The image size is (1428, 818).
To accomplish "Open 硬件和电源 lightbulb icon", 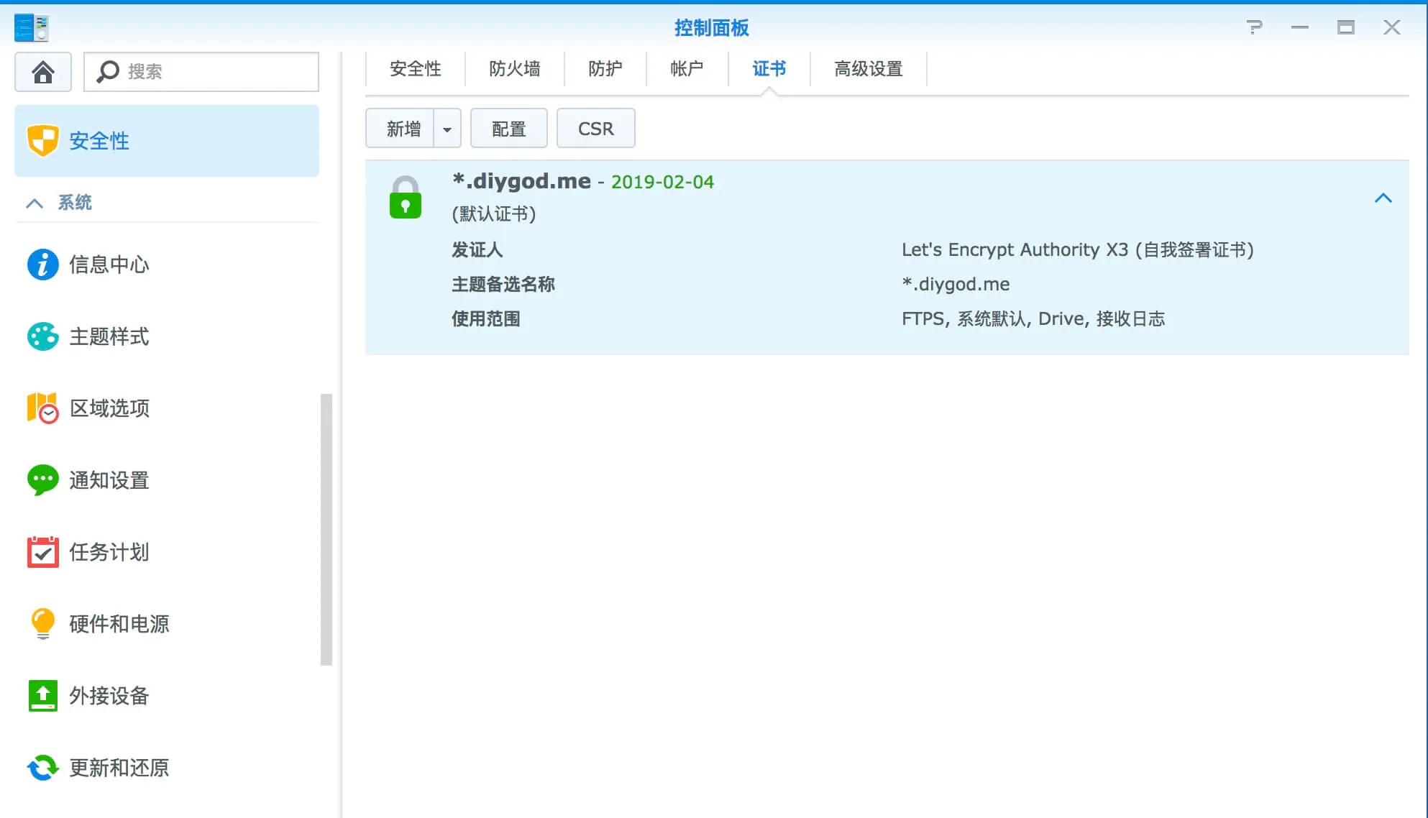I will [x=42, y=624].
